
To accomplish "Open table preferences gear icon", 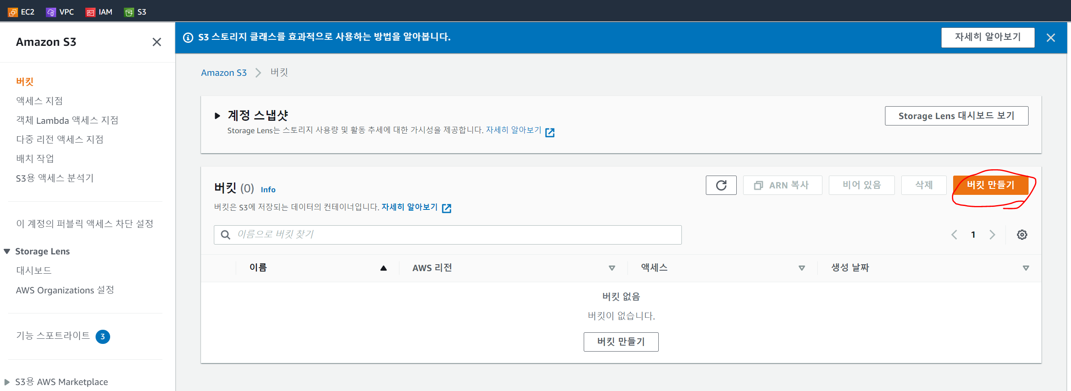I will coord(1022,235).
